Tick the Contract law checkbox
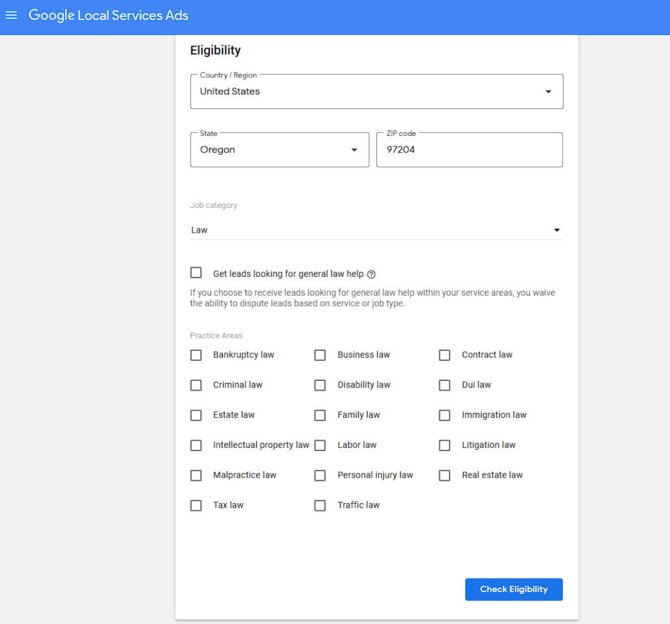Image resolution: width=670 pixels, height=624 pixels. 445,356
